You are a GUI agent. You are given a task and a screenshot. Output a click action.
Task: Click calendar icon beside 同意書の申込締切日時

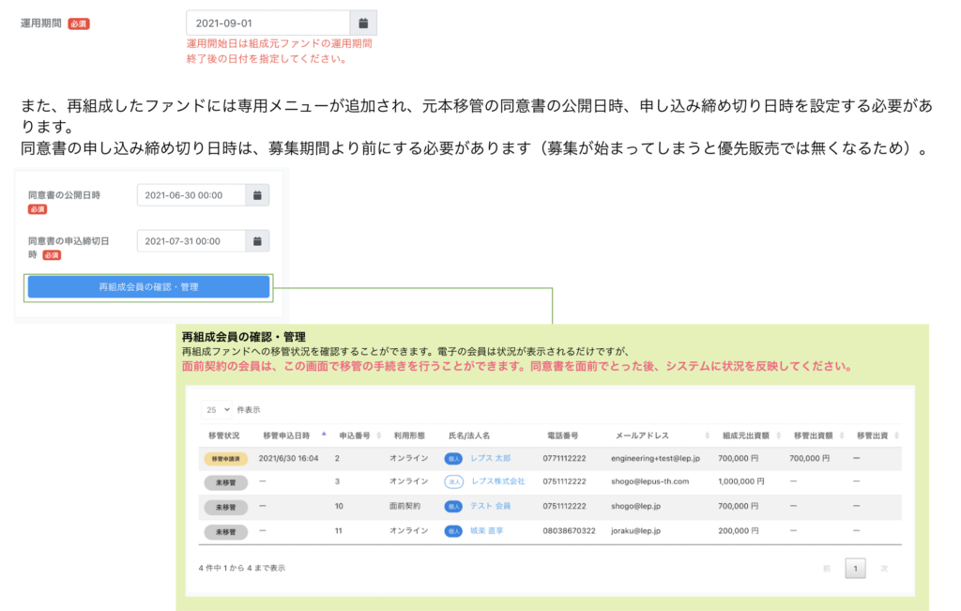257,241
